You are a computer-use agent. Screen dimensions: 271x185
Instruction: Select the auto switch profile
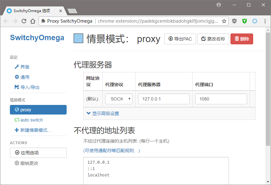28,120
